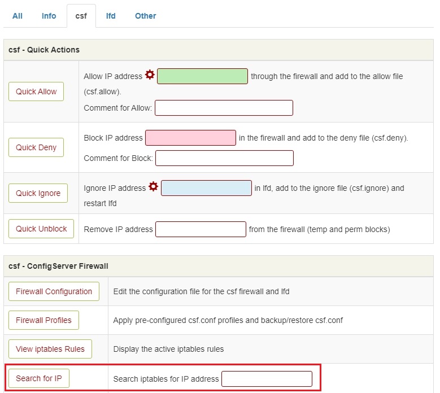440x393 pixels.
Task: Switch to the All tab
Action: click(18, 16)
